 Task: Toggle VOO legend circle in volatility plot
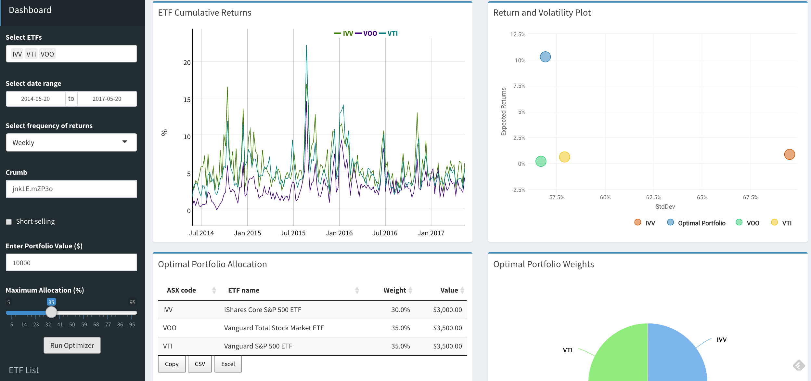pos(739,222)
